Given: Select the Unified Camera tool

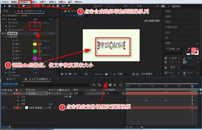Looking at the screenshot, I should click(24, 6).
